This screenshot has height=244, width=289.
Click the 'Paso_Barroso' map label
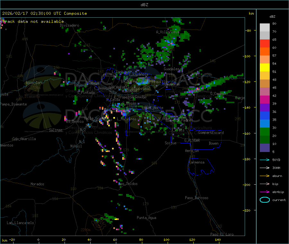pos(197,198)
